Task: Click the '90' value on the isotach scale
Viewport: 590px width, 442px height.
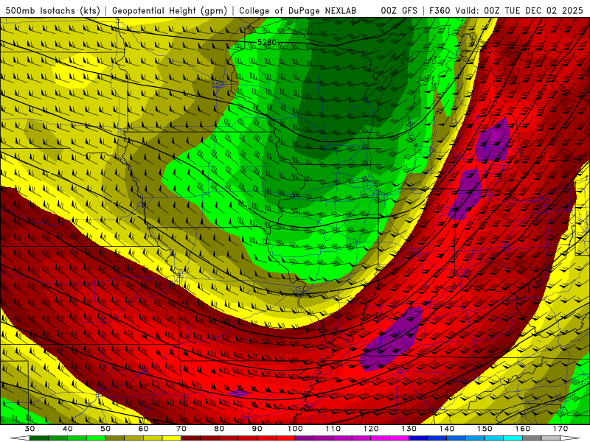Action: (257, 429)
